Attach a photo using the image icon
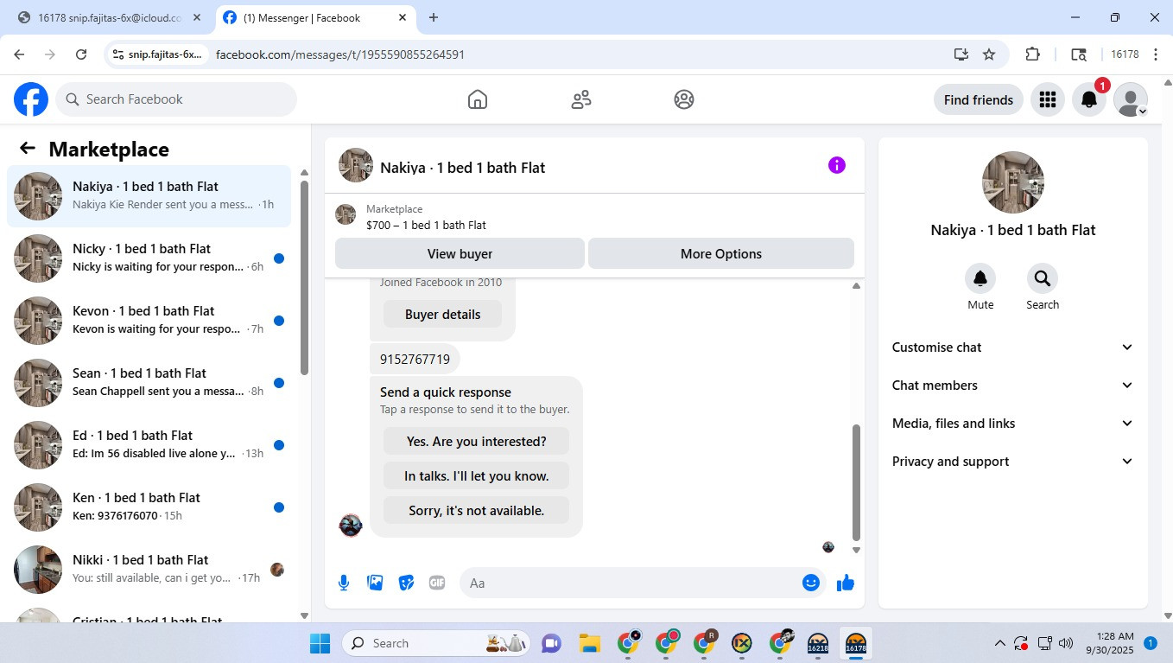1173x663 pixels. point(375,583)
